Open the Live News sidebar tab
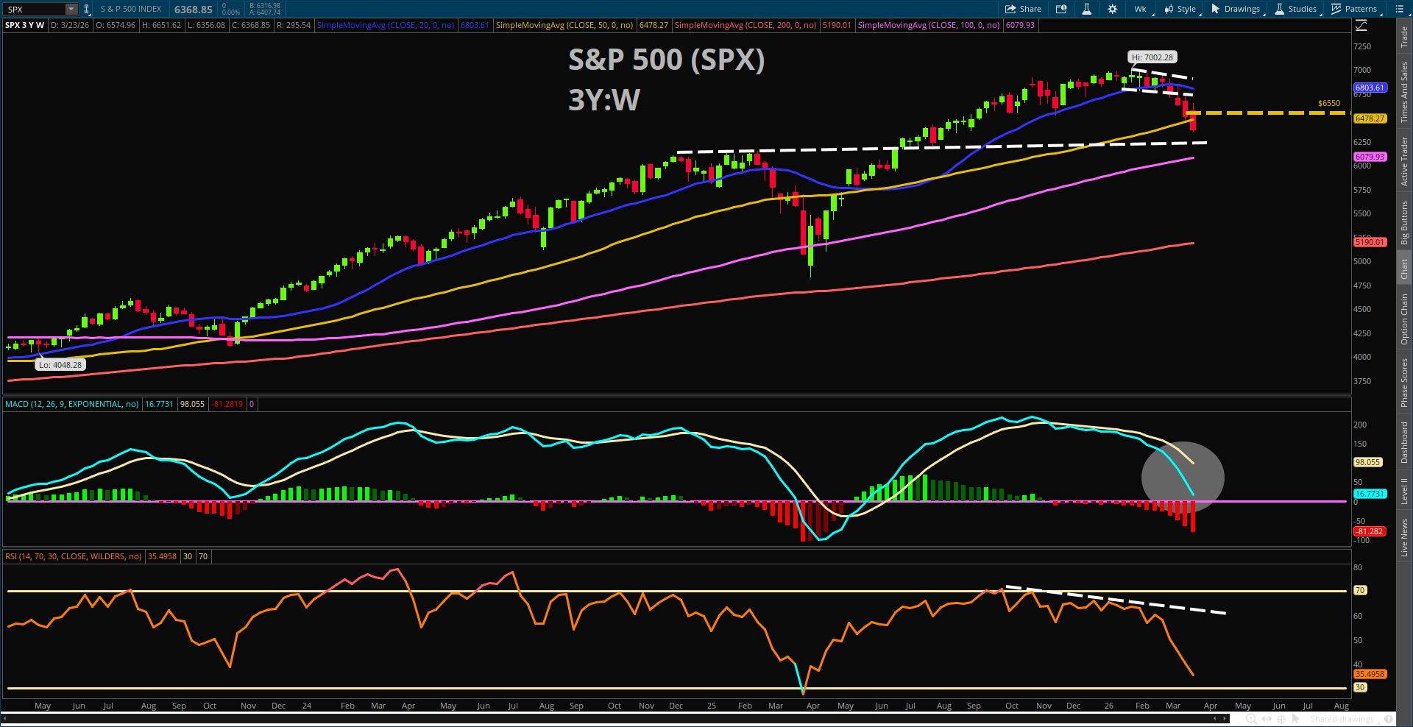 (x=1404, y=537)
